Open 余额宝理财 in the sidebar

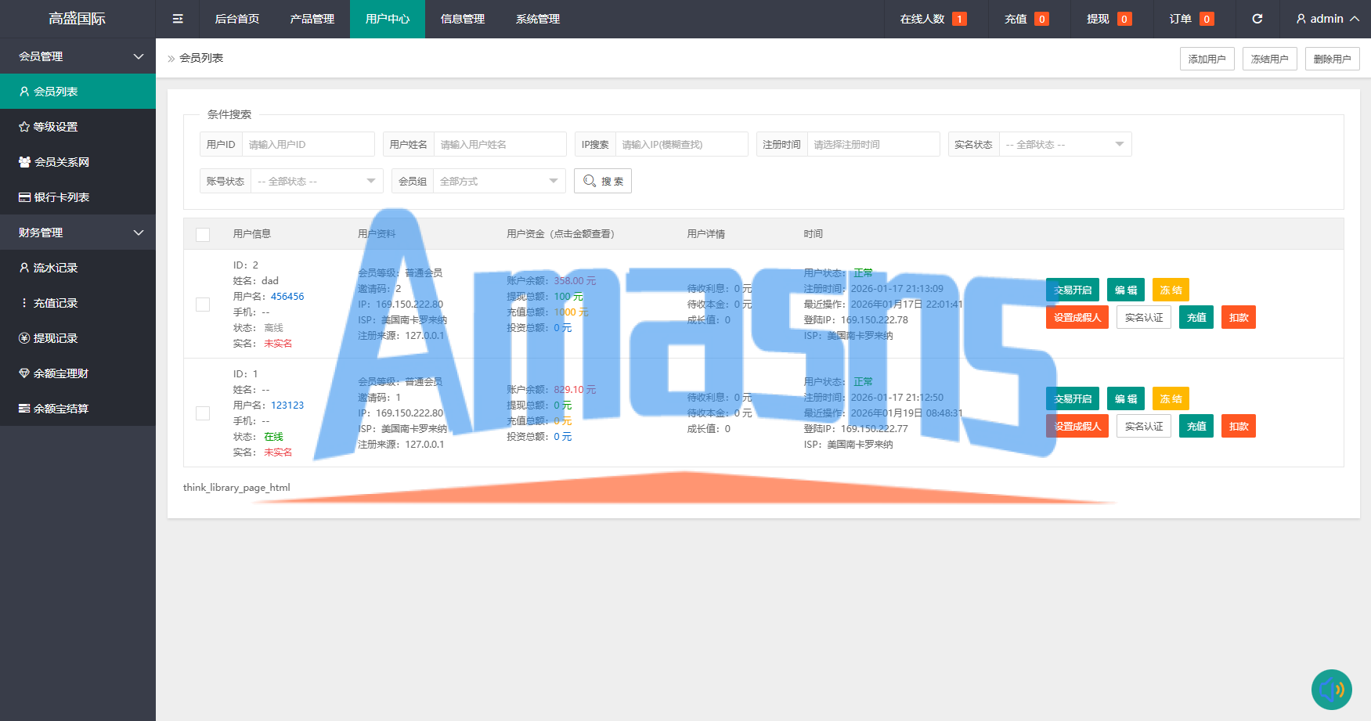tap(78, 373)
